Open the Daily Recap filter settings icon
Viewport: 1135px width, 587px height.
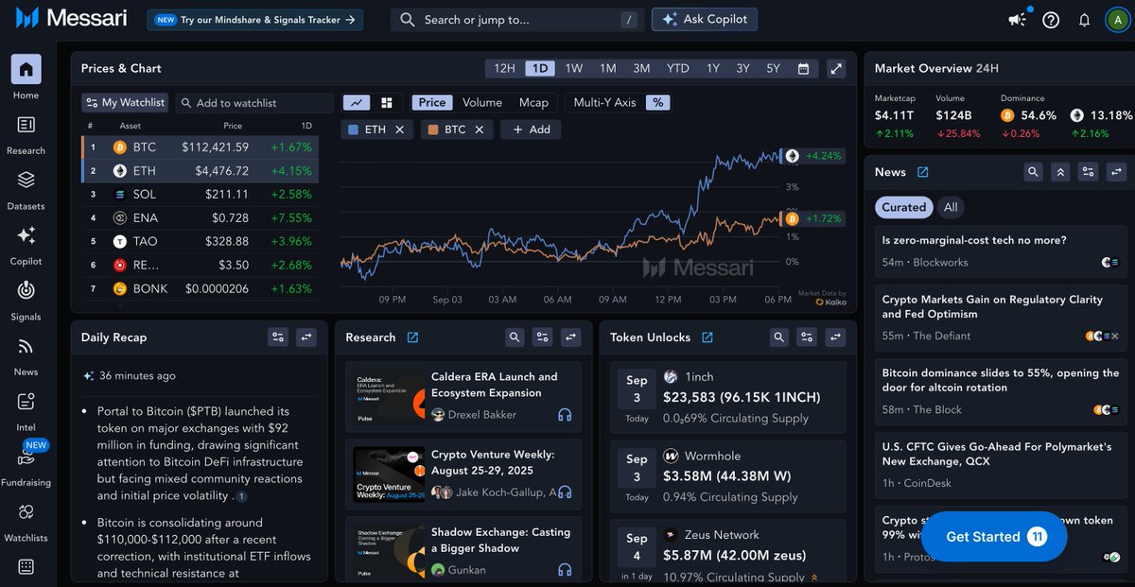coord(277,337)
